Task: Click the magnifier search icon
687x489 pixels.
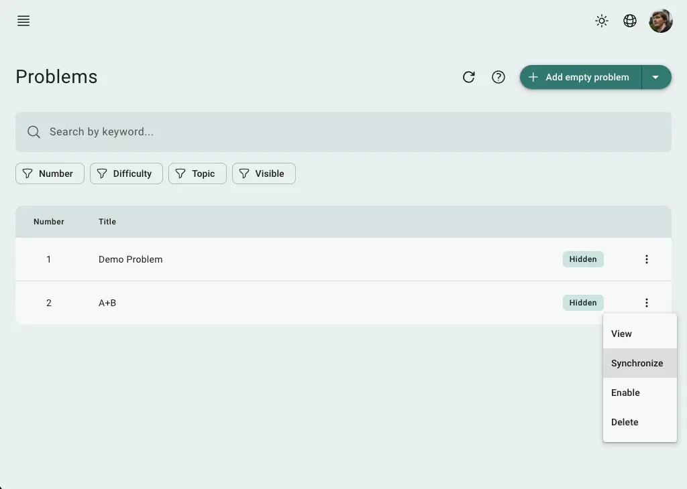Action: [x=34, y=132]
